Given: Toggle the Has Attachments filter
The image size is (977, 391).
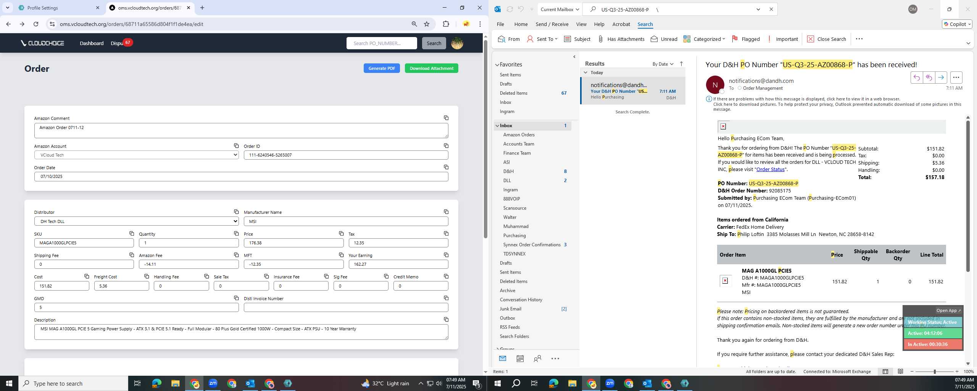Looking at the screenshot, I should (621, 39).
